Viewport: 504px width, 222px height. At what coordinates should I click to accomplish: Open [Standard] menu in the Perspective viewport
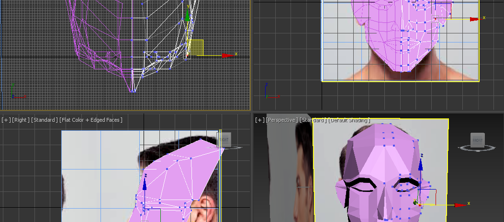tap(313, 120)
